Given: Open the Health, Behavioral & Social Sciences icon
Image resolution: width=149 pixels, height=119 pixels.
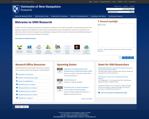Looking at the screenshot, I should click(48, 47).
